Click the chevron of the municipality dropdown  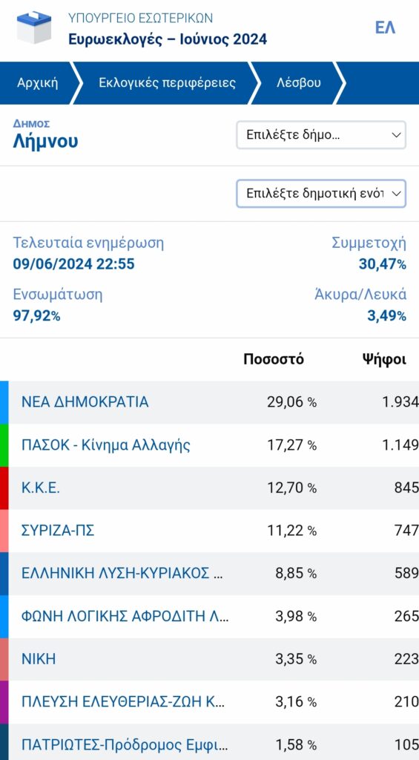(396, 135)
